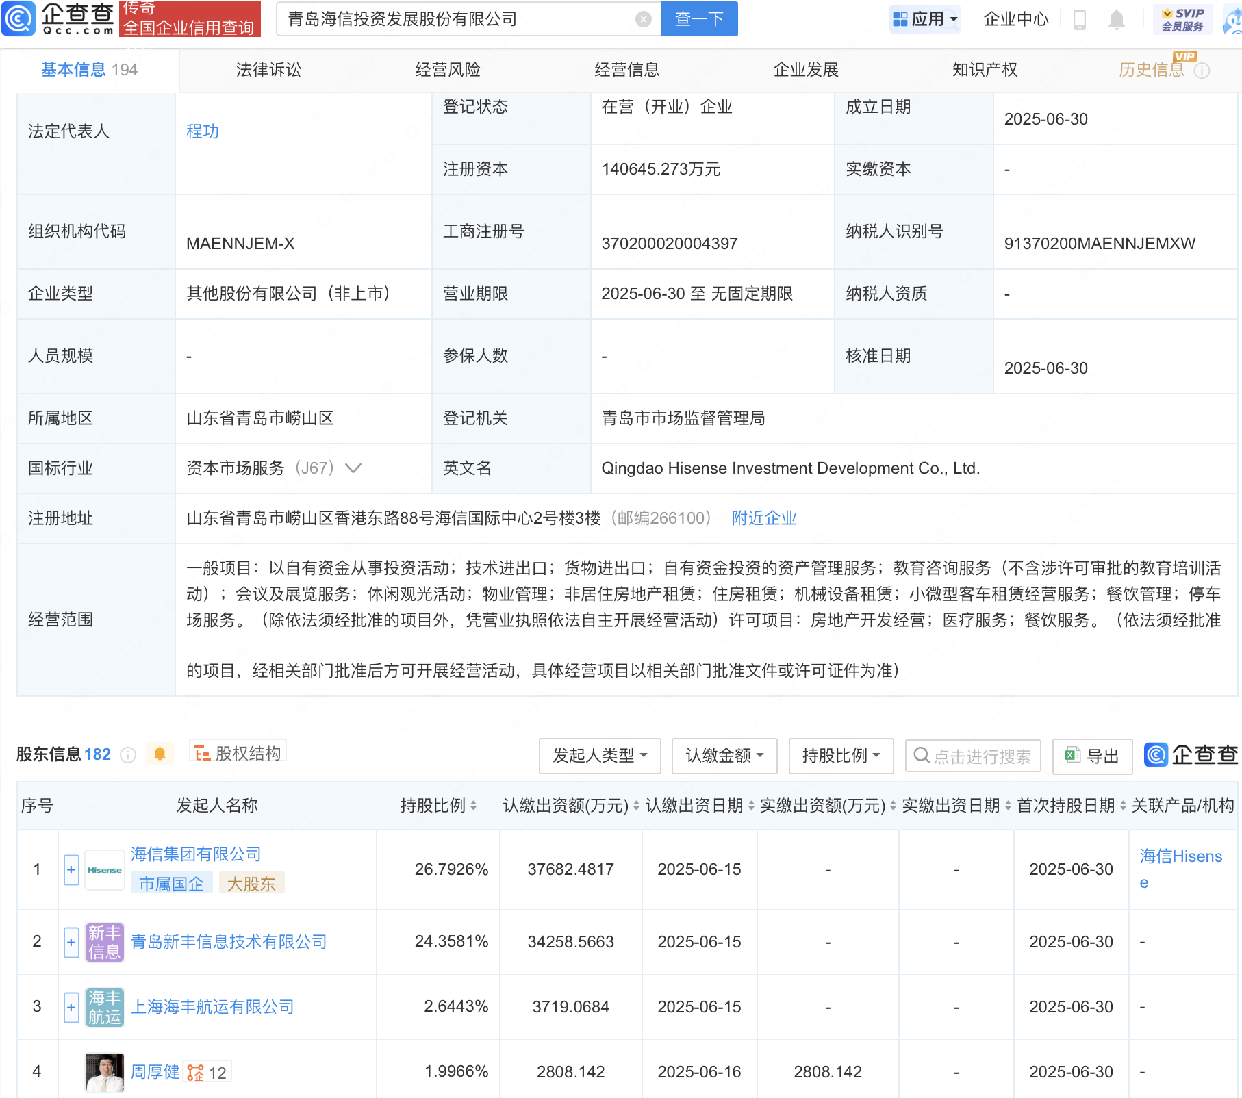Click the Qcc logo icon
Viewport: 1242px width, 1098px height.
18,18
